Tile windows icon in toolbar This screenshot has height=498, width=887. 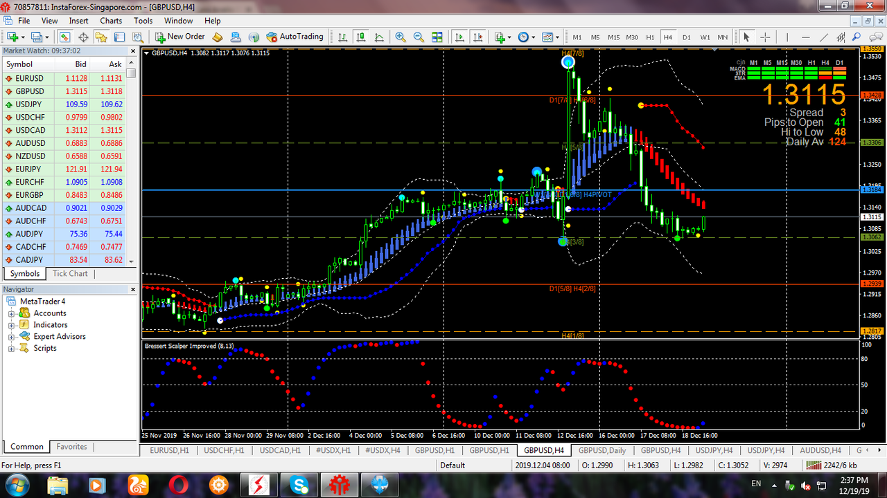(x=437, y=37)
